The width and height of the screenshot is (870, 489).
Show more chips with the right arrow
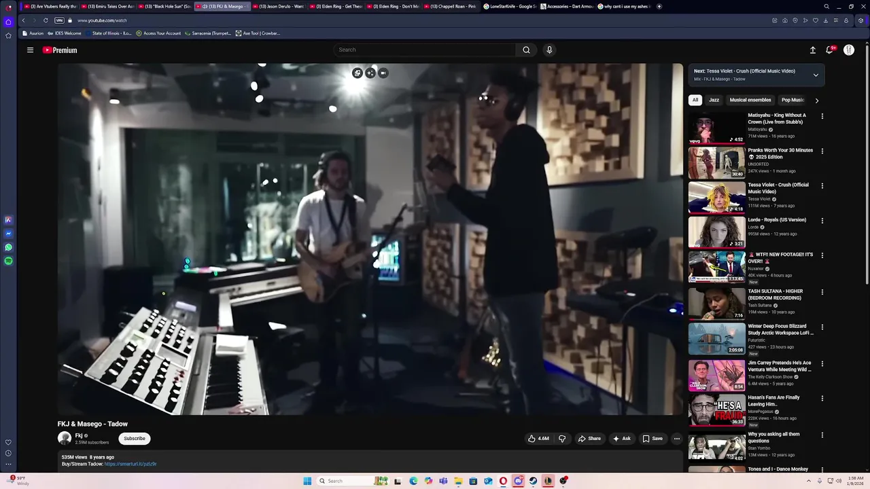[x=816, y=101]
